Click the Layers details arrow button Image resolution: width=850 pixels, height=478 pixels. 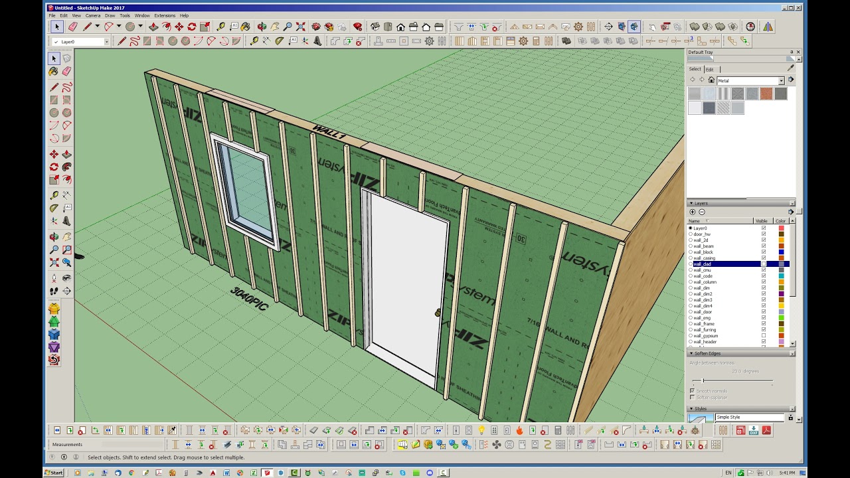coord(790,212)
